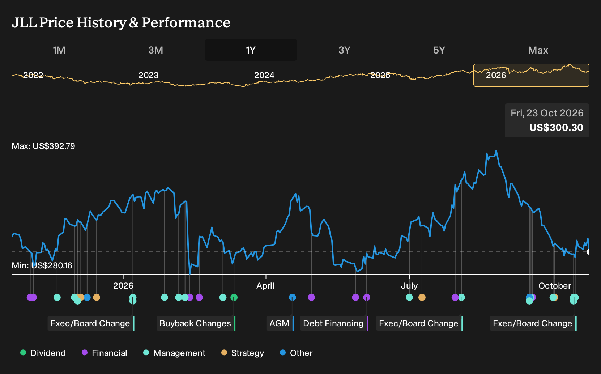
Task: Open Exec/Board Change label below July
Action: [x=419, y=323]
